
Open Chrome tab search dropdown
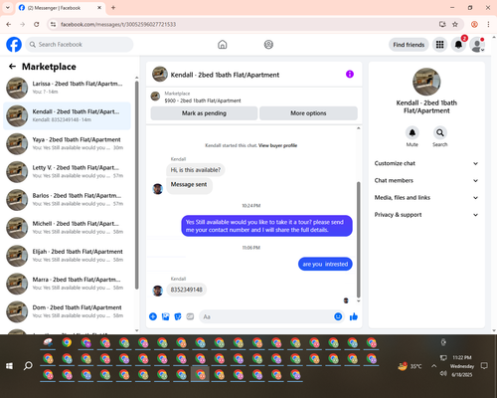(x=8, y=8)
